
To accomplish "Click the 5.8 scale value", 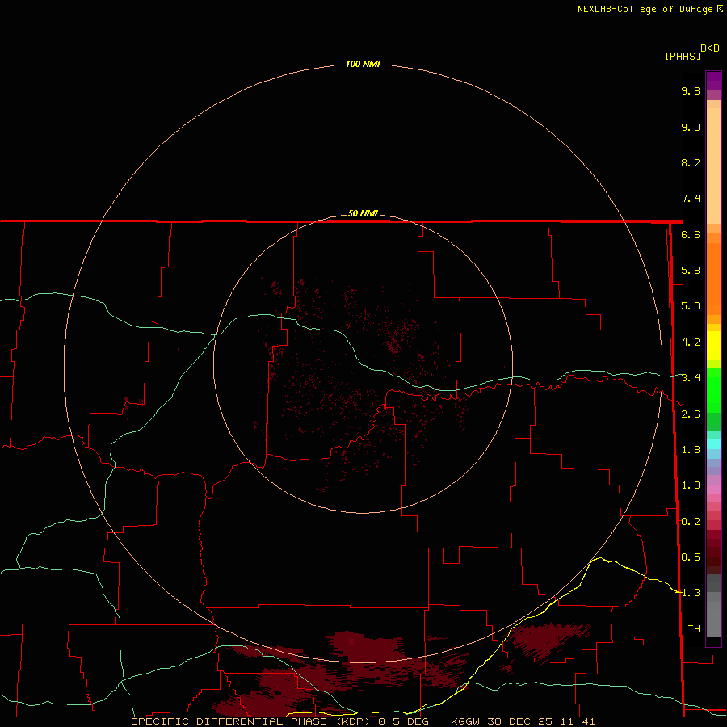I will click(691, 271).
